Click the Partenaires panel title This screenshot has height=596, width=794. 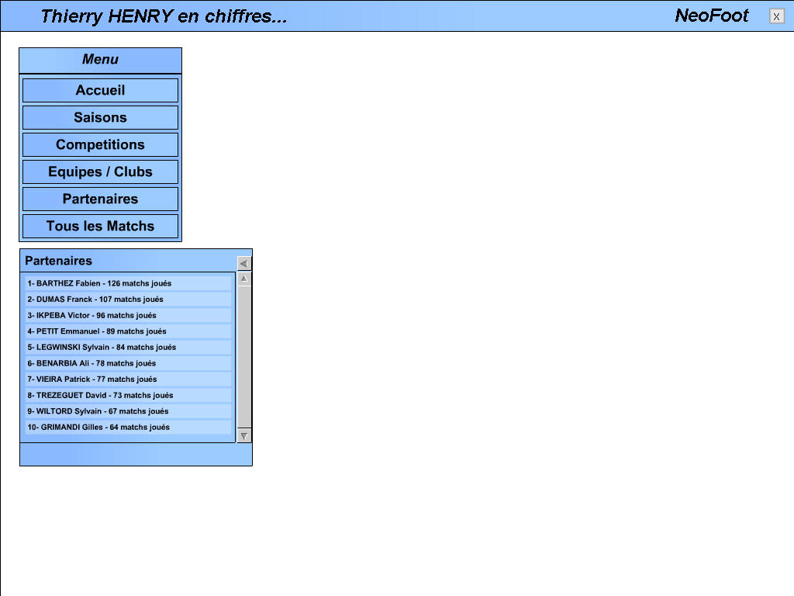(59, 261)
